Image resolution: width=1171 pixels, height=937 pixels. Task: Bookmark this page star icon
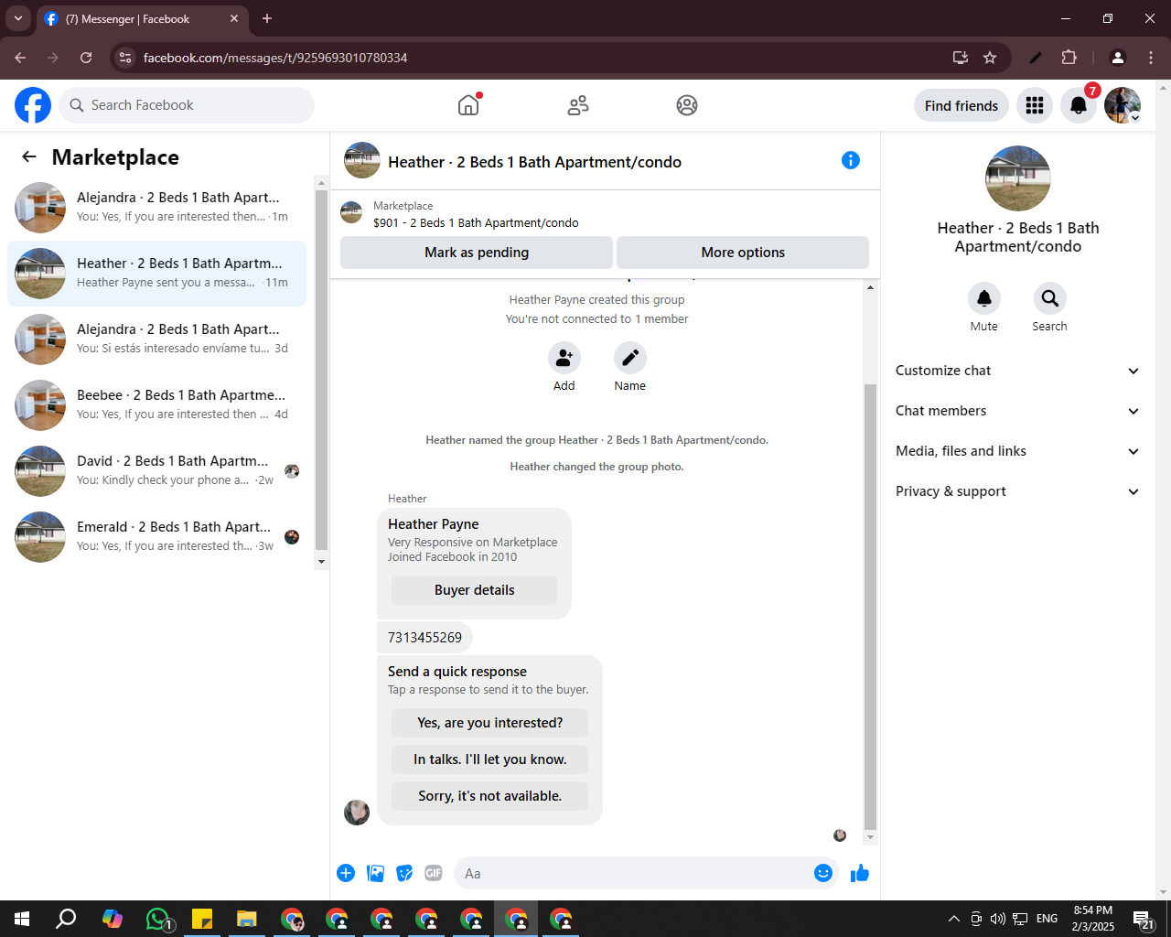tap(990, 58)
